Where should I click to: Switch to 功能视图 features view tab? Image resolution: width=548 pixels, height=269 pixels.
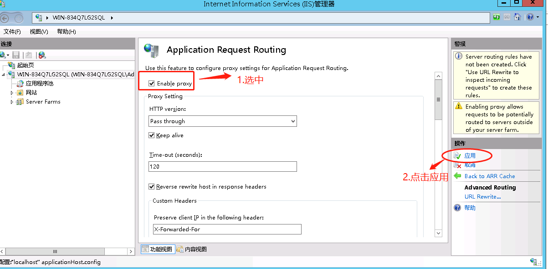click(x=158, y=249)
